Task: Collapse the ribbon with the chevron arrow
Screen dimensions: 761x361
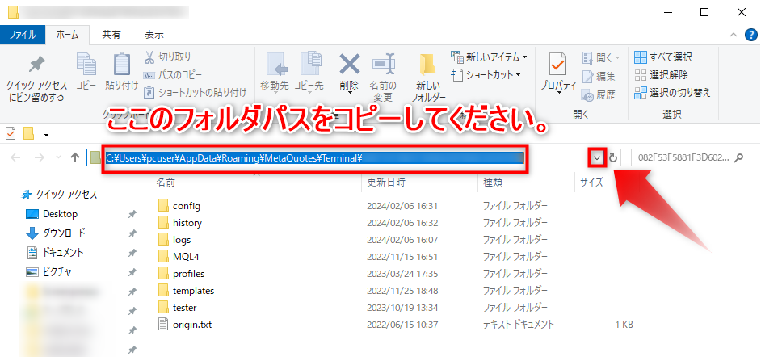Action: click(x=734, y=35)
